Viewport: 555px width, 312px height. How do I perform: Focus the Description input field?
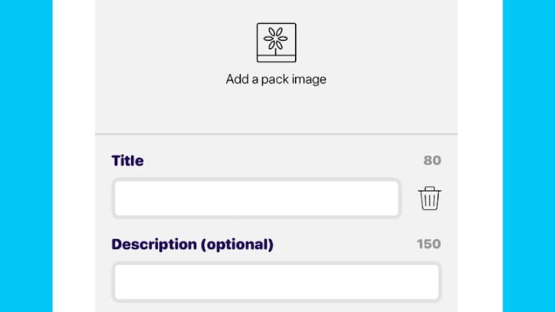coord(276,282)
